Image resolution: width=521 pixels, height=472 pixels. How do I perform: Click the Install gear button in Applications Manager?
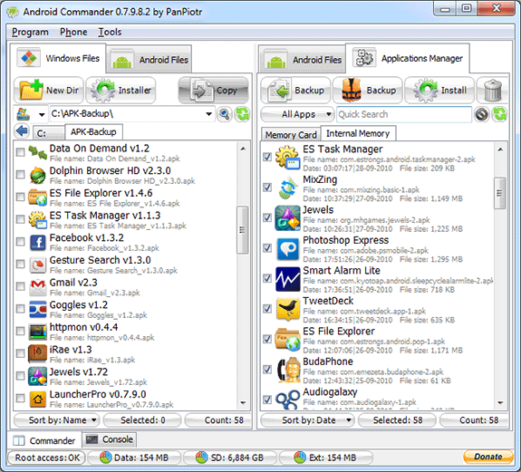pyautogui.click(x=439, y=90)
